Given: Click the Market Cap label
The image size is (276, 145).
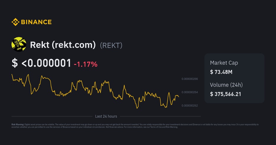Looking at the screenshot, I should [x=224, y=63].
